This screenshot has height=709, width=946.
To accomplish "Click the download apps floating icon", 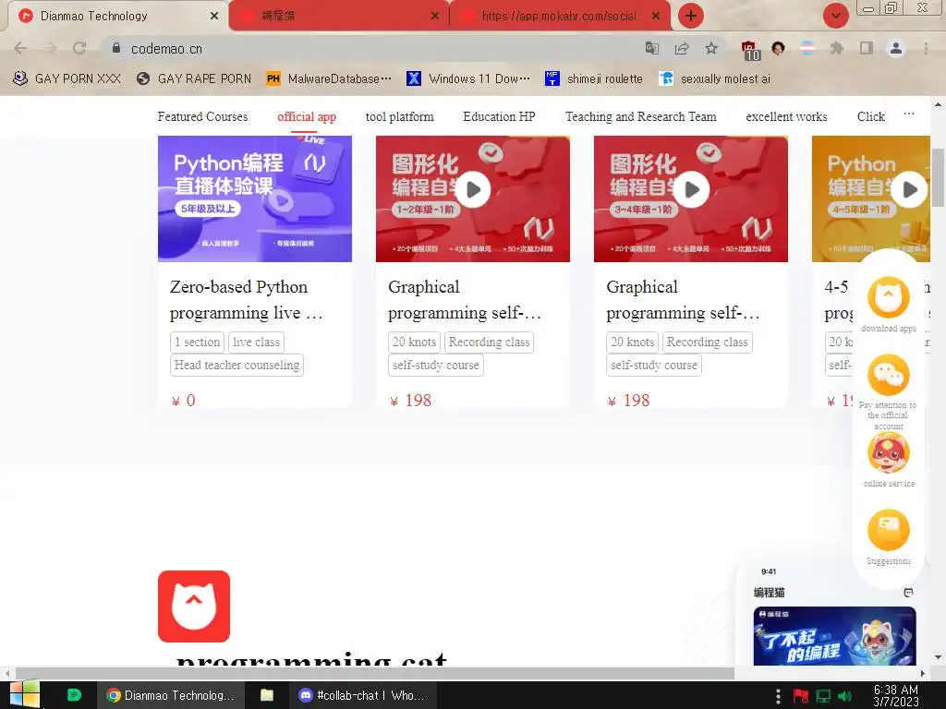I will [888, 298].
